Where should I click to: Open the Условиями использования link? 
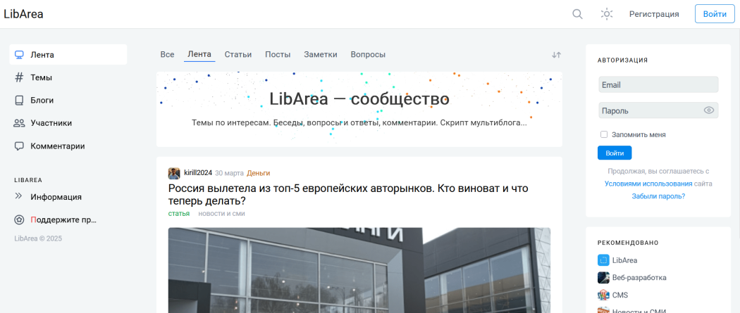click(x=648, y=184)
